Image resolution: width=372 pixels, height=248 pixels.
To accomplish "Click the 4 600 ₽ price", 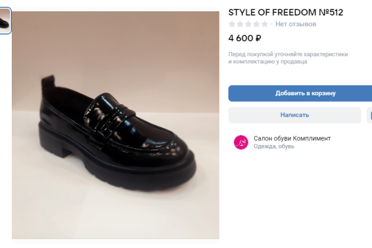I will click(x=245, y=38).
